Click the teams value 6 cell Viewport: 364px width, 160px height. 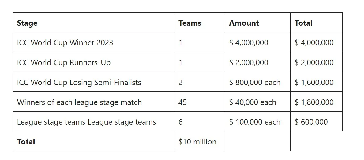click(199, 121)
